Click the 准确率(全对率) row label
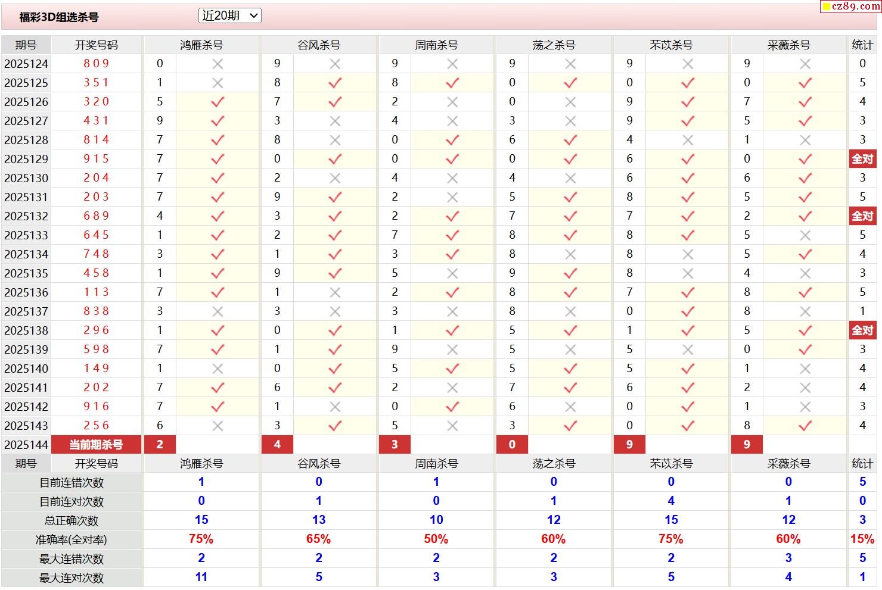Viewport: 882px width, 590px height. (x=72, y=540)
